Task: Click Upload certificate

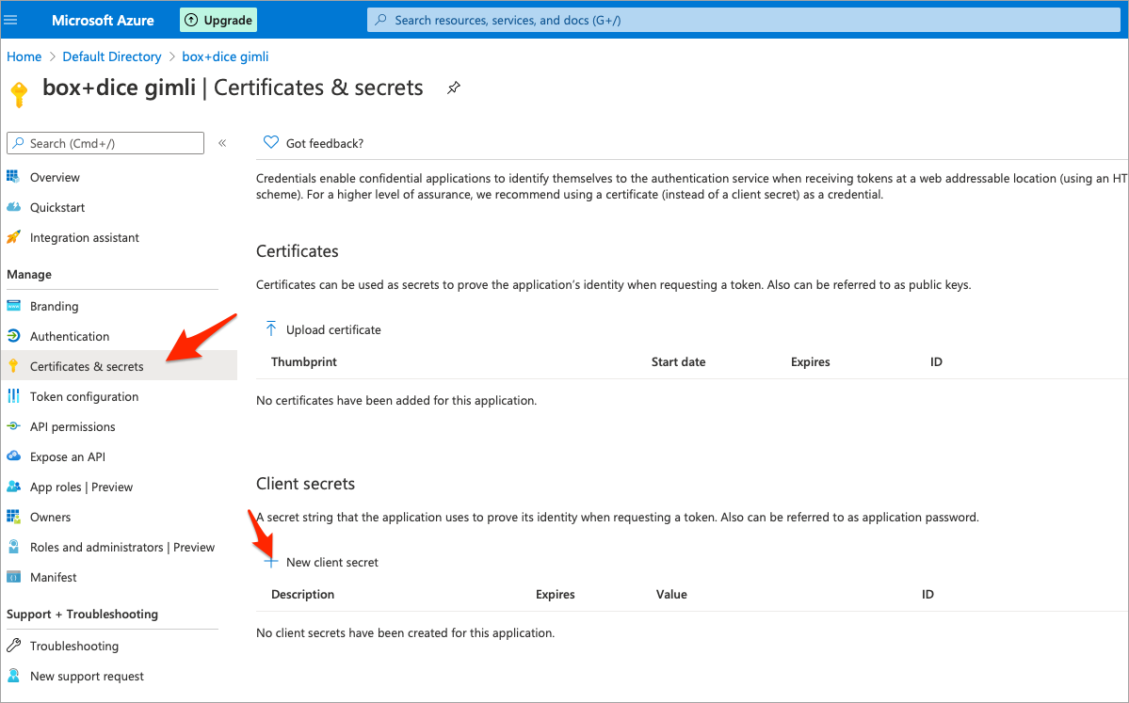Action: (x=333, y=329)
